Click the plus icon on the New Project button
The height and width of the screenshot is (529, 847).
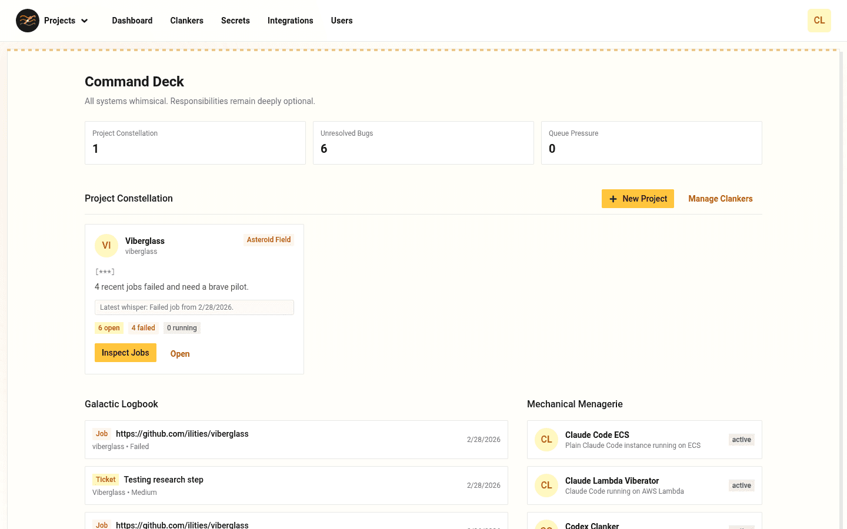click(613, 199)
